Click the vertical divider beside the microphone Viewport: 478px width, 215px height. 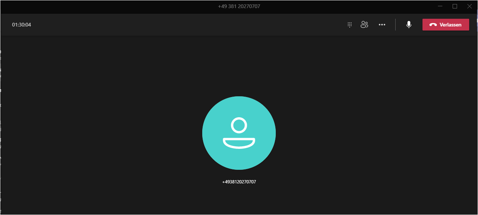tap(395, 25)
